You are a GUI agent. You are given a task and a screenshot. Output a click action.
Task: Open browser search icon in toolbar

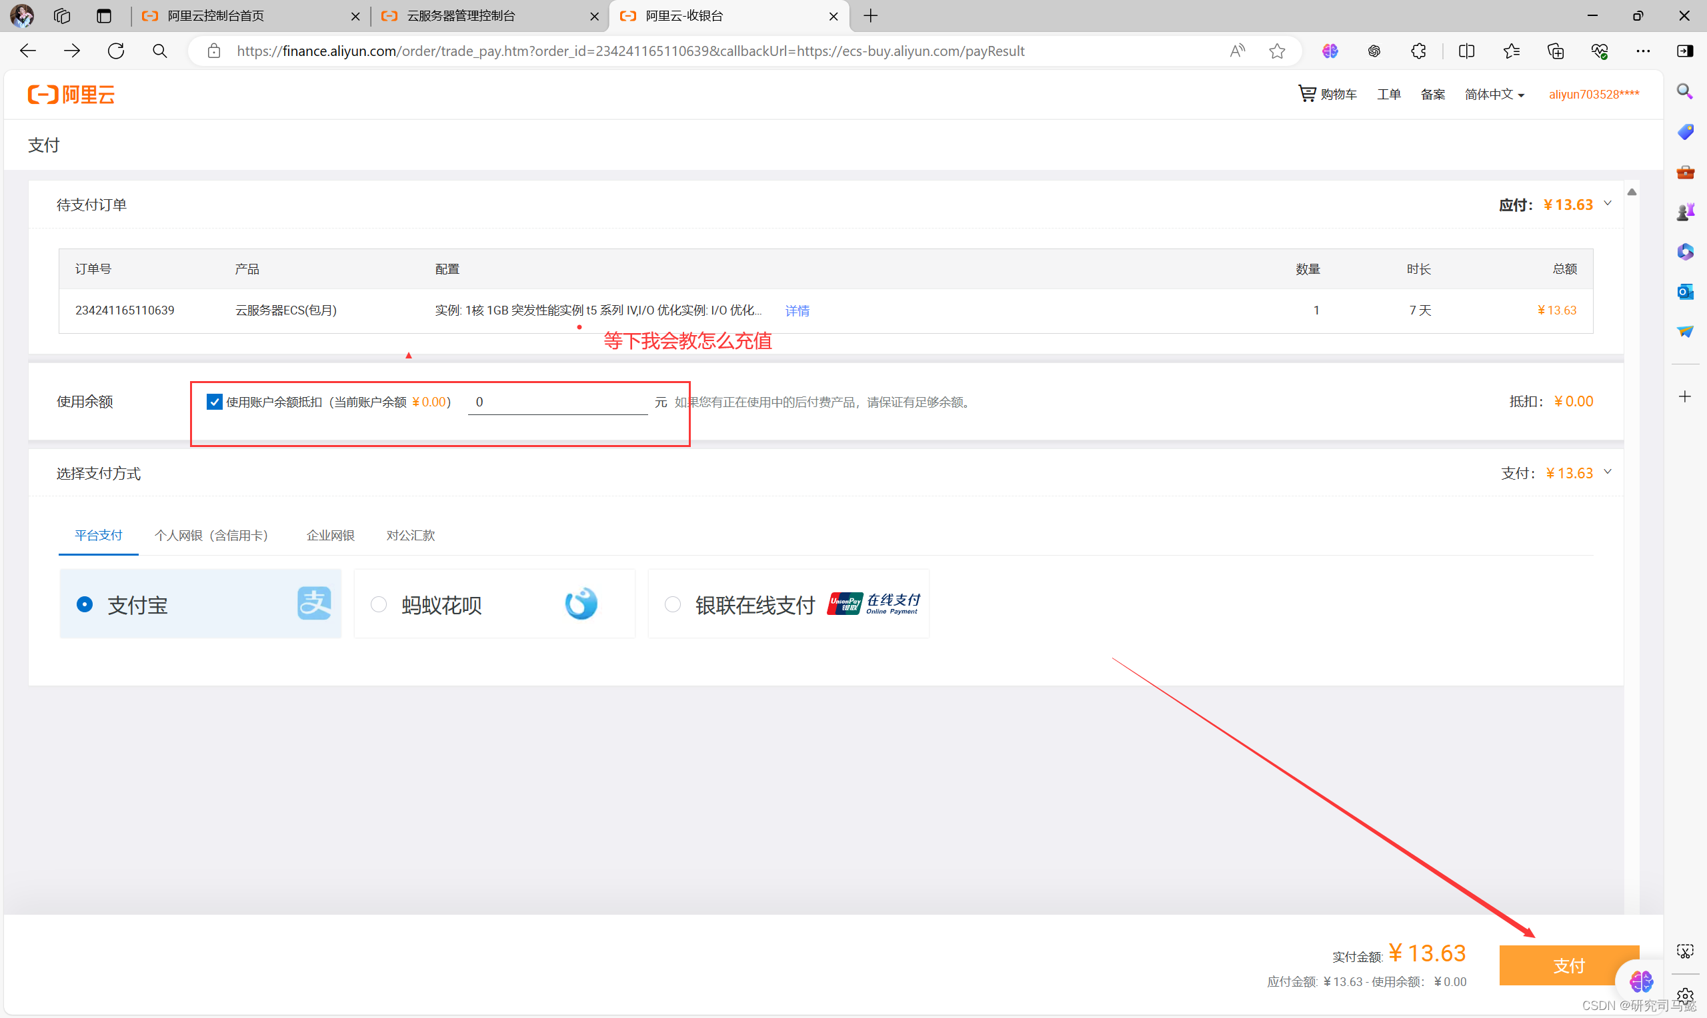[x=160, y=51]
